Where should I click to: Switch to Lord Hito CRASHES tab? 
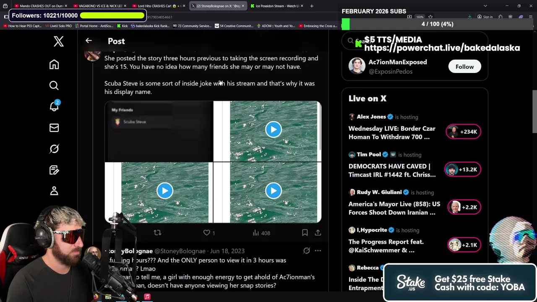click(159, 6)
